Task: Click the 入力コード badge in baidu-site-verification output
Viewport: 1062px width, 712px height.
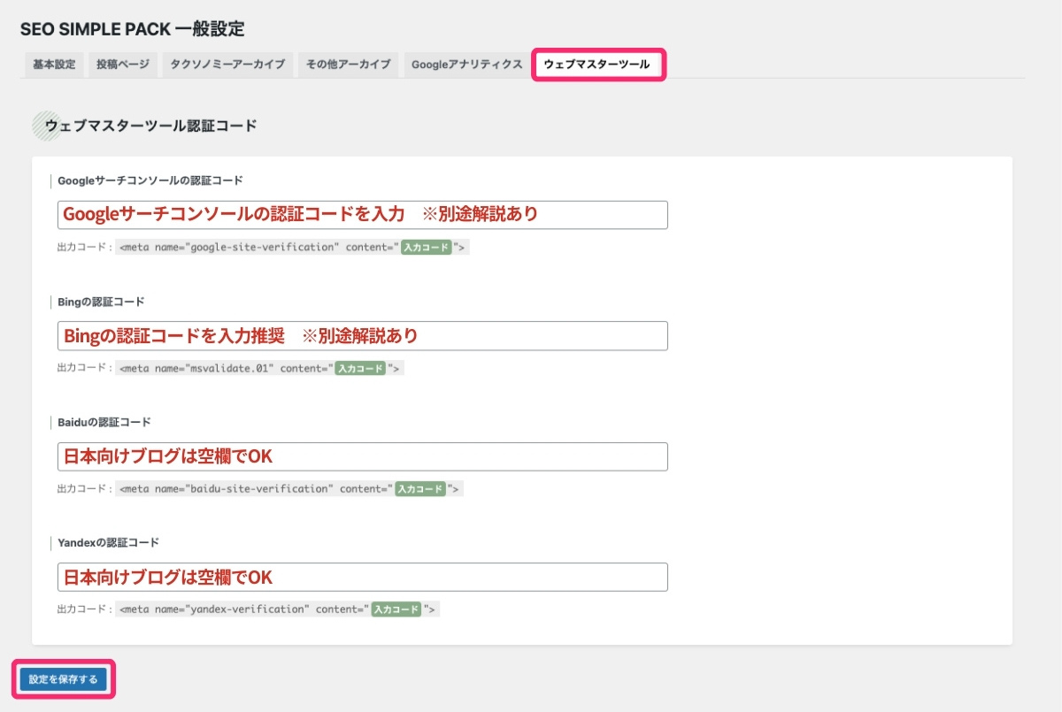Action: click(x=422, y=488)
